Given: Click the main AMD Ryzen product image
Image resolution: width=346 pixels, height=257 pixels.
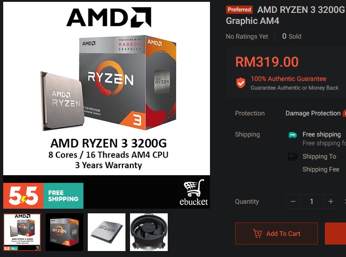Looking at the screenshot, I should [107, 88].
